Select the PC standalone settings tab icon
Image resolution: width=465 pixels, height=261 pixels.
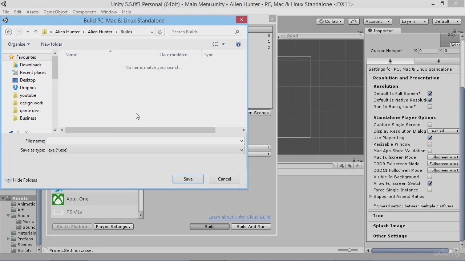tap(390, 61)
